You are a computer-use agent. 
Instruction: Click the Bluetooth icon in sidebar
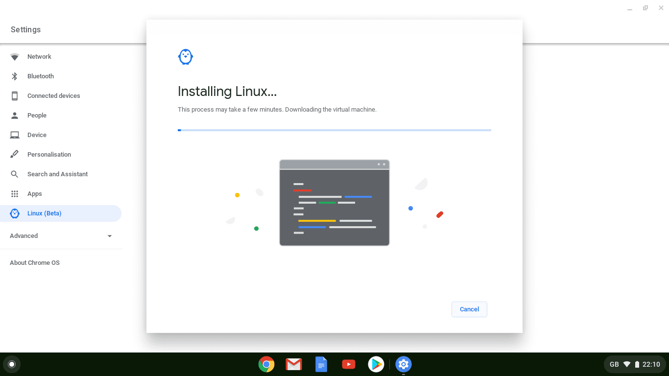tap(15, 76)
